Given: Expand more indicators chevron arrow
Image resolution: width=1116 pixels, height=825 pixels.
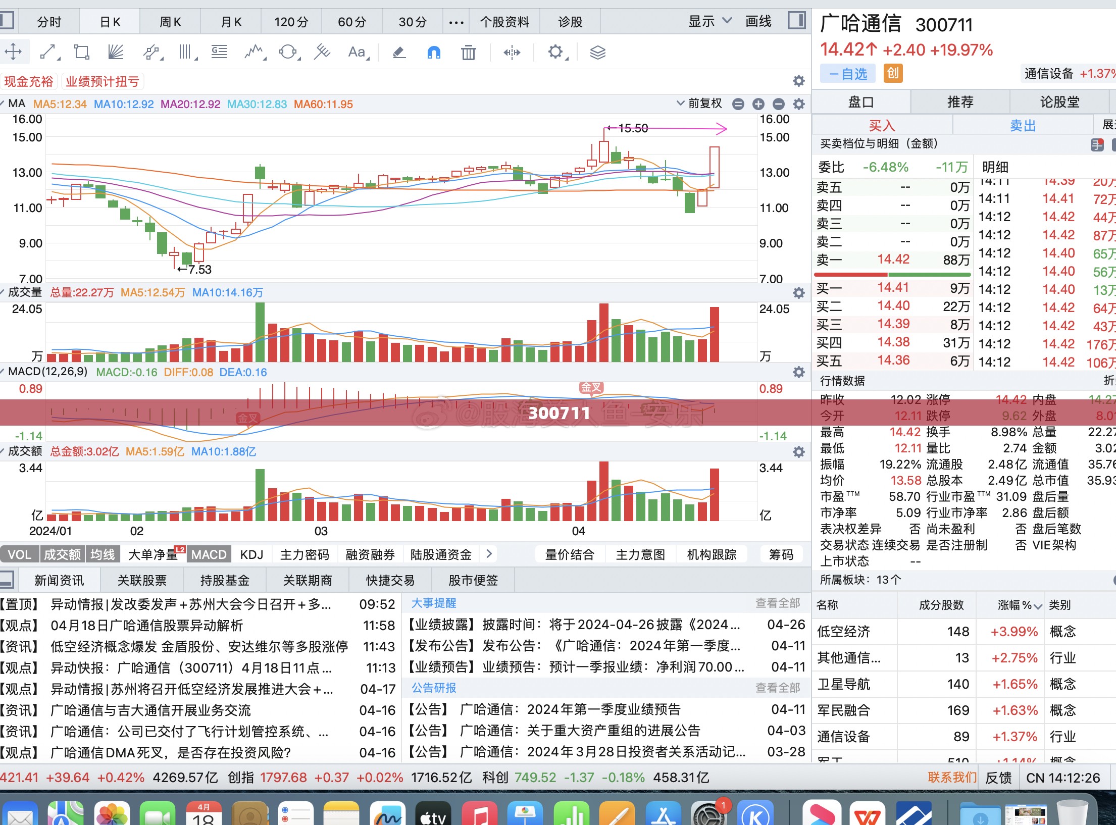Looking at the screenshot, I should click(488, 554).
